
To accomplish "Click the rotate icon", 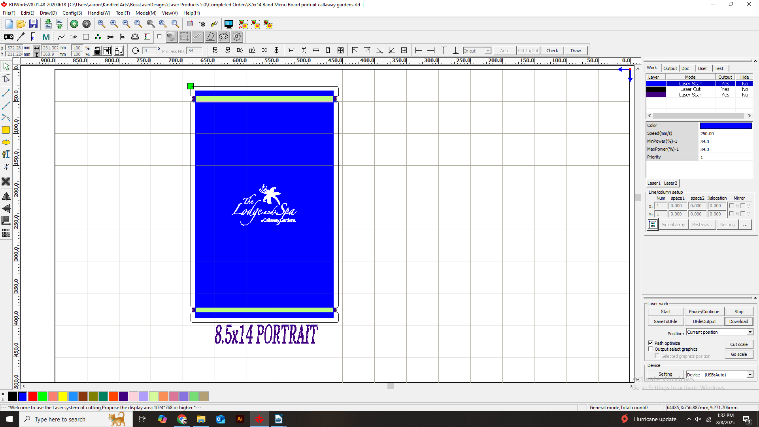I will (x=136, y=51).
